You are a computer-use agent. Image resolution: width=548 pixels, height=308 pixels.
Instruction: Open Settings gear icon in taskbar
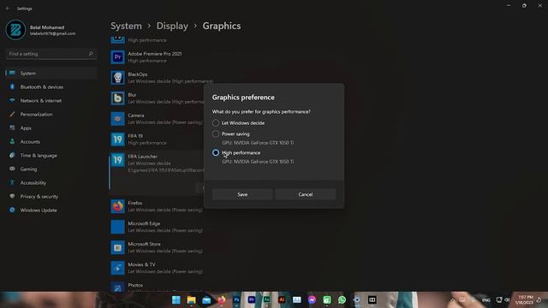click(357, 300)
